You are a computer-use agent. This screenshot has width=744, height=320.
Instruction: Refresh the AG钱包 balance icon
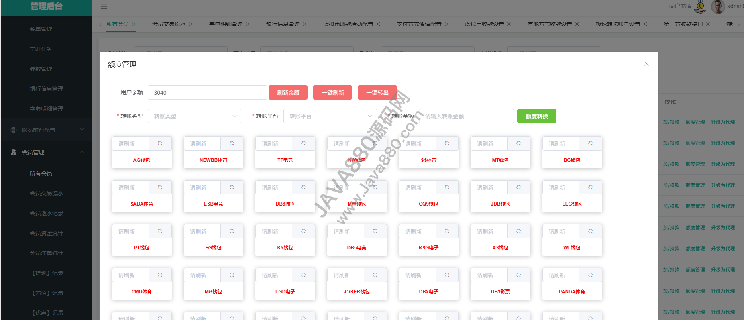[160, 143]
